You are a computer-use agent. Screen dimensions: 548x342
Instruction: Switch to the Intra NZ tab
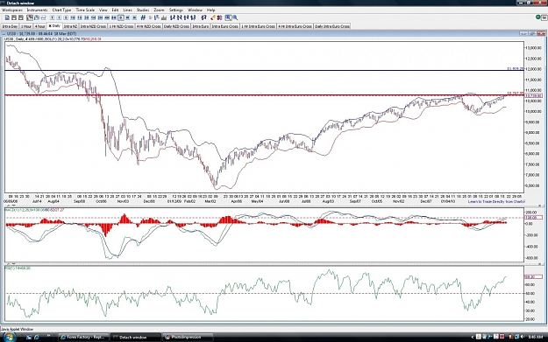71,26
